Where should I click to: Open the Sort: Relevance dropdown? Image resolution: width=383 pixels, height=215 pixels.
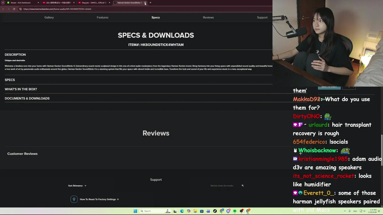tap(77, 186)
